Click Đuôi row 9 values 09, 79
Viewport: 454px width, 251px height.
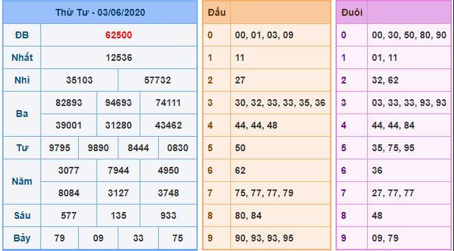[385, 238]
